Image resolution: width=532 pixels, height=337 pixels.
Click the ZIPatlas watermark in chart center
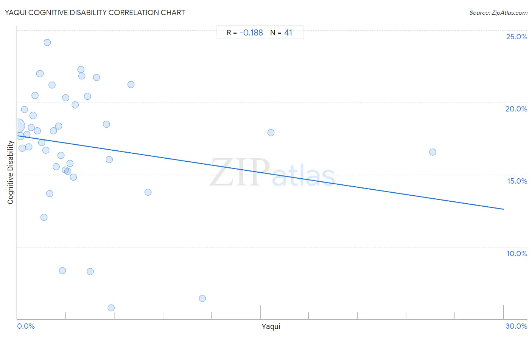[272, 172]
